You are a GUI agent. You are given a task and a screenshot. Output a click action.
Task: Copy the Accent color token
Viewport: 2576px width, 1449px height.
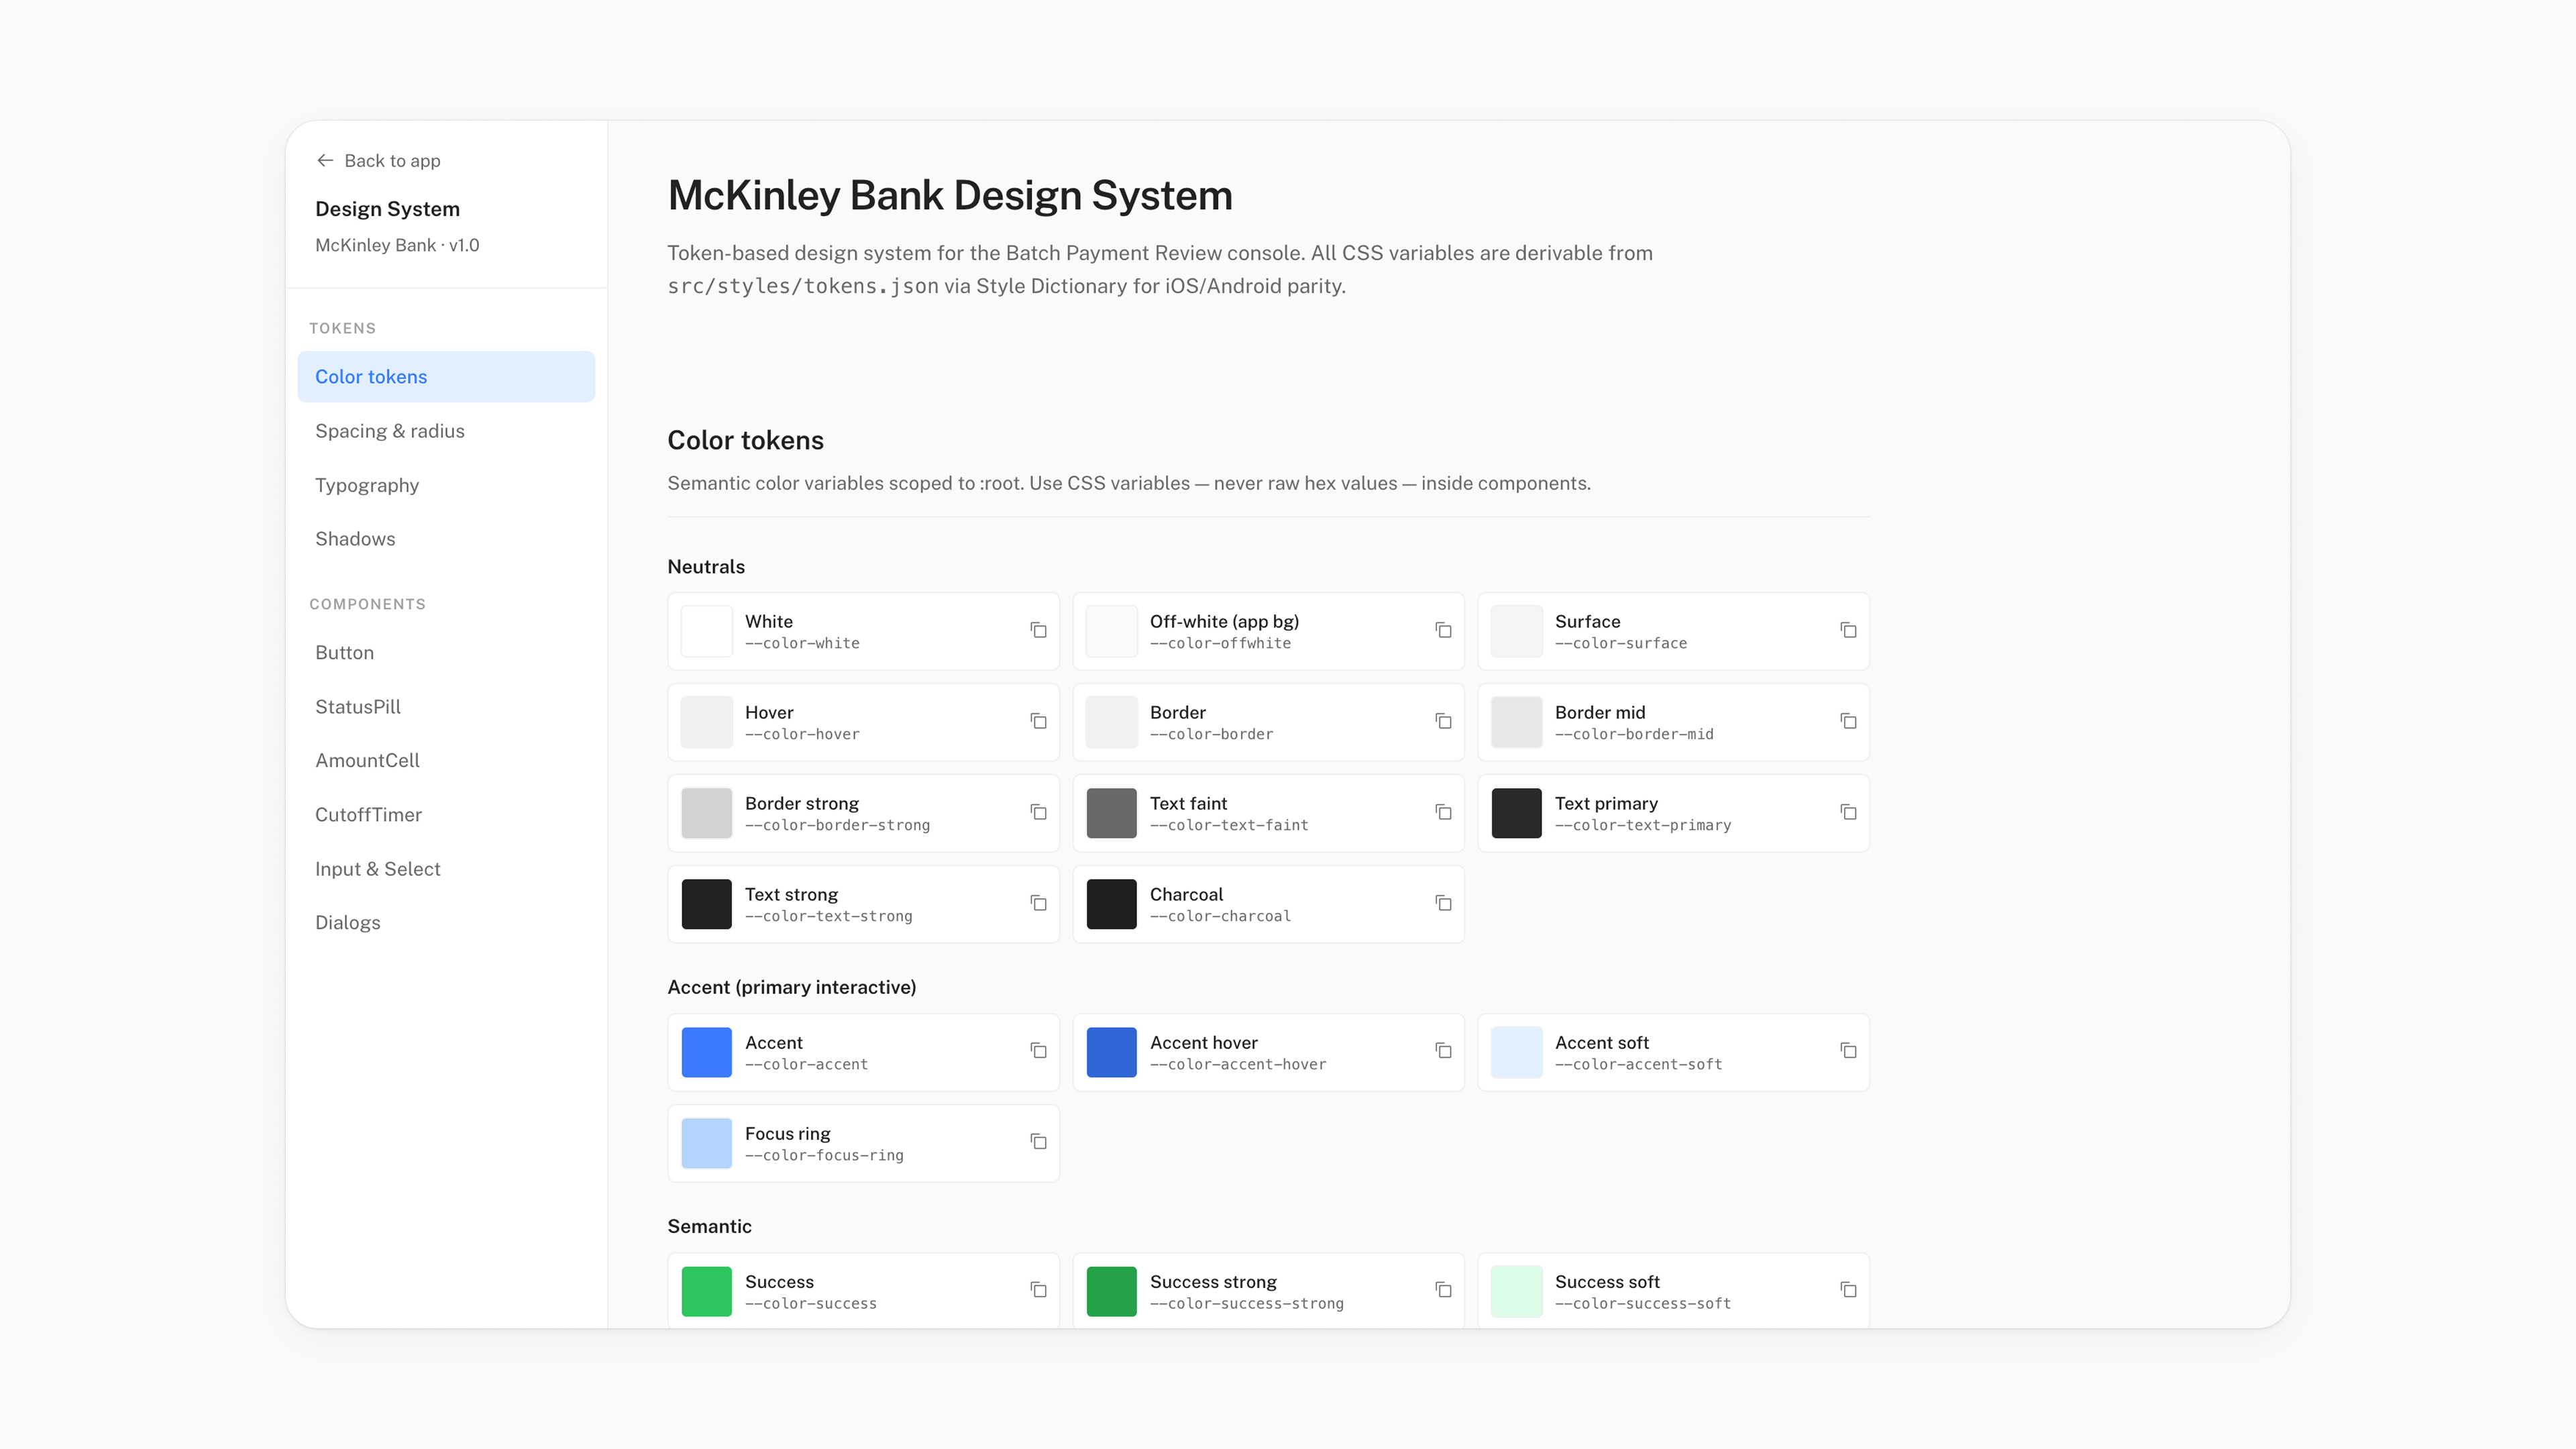click(1038, 1051)
